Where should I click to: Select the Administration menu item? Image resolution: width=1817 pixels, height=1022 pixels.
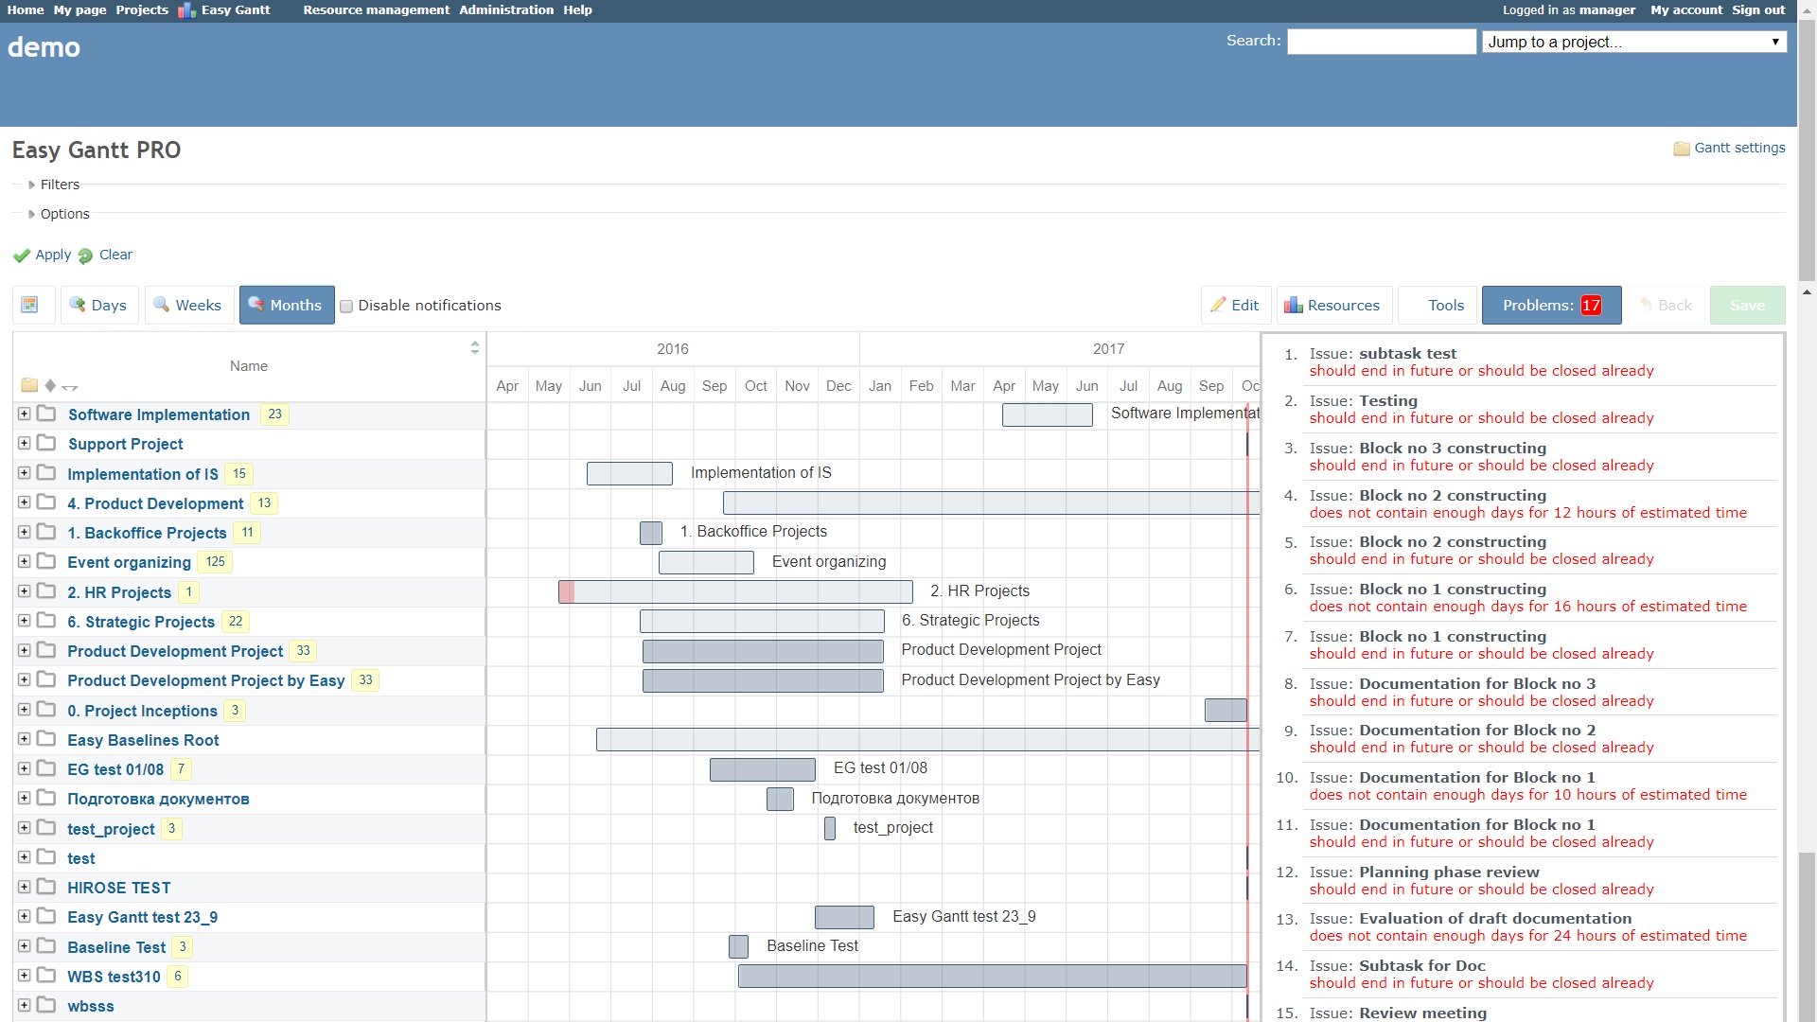504,10
